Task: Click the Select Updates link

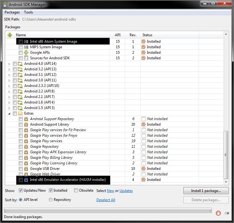Action: pos(126,191)
